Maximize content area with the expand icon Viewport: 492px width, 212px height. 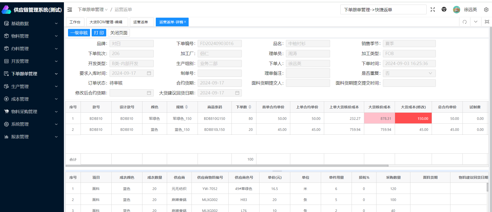click(487, 22)
